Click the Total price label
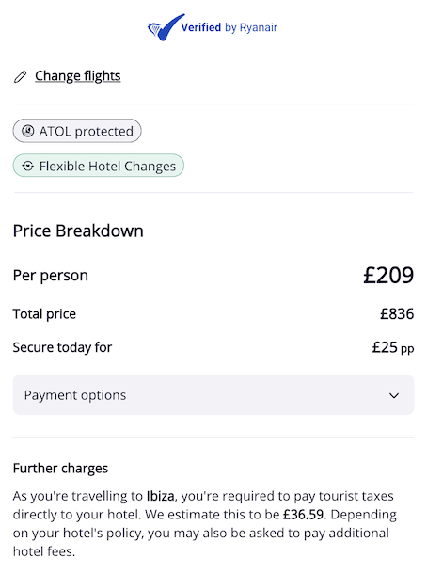 click(44, 314)
